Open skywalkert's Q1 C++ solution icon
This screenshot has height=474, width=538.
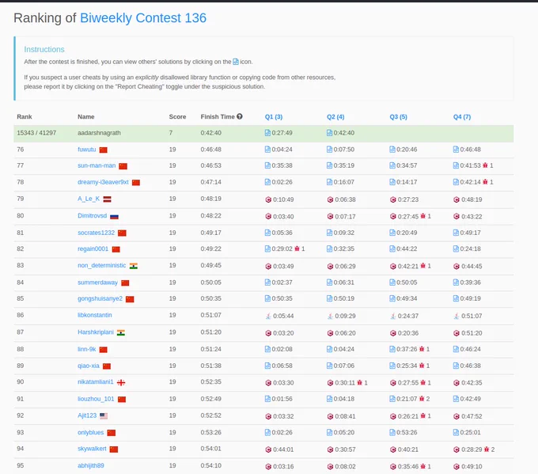[268, 449]
